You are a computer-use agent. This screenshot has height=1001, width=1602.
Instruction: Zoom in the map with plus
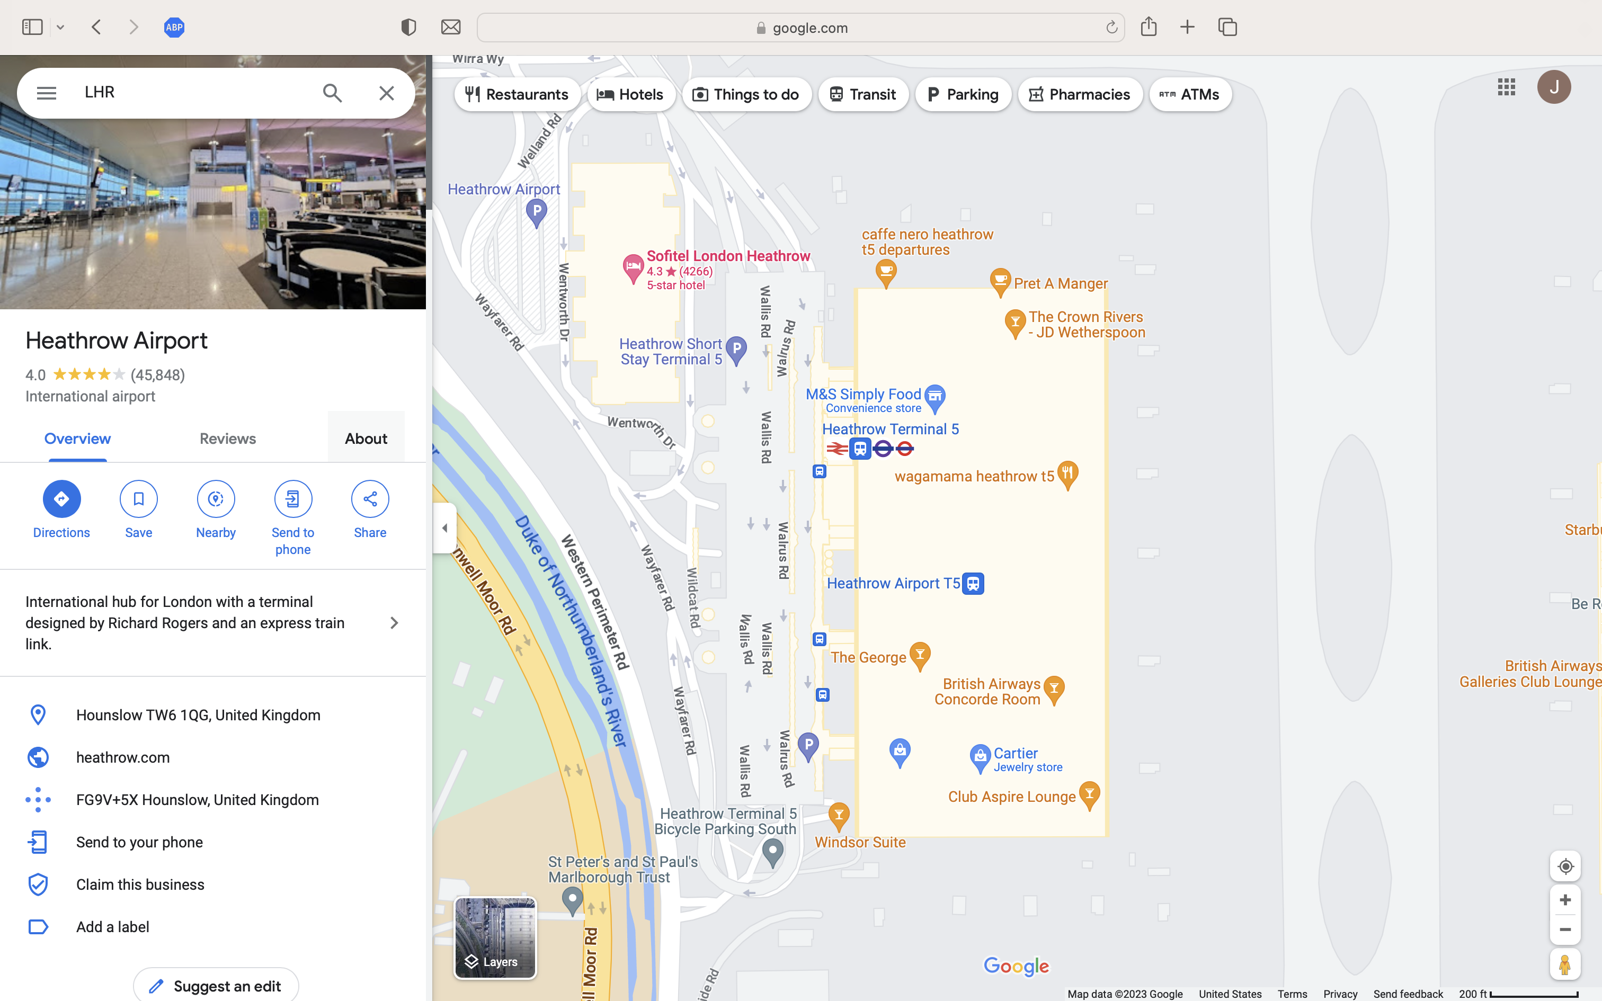[1565, 900]
